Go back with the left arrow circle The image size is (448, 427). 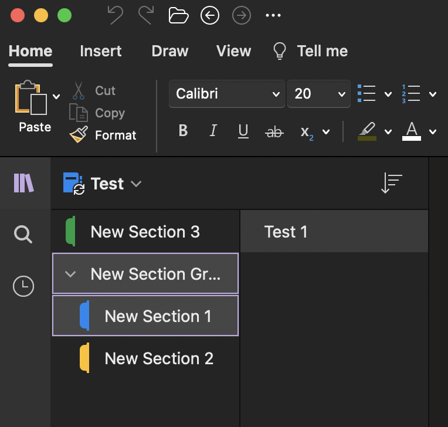click(210, 15)
